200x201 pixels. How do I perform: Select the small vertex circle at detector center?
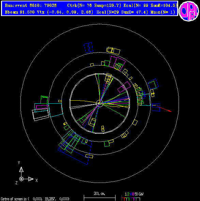[99, 103]
